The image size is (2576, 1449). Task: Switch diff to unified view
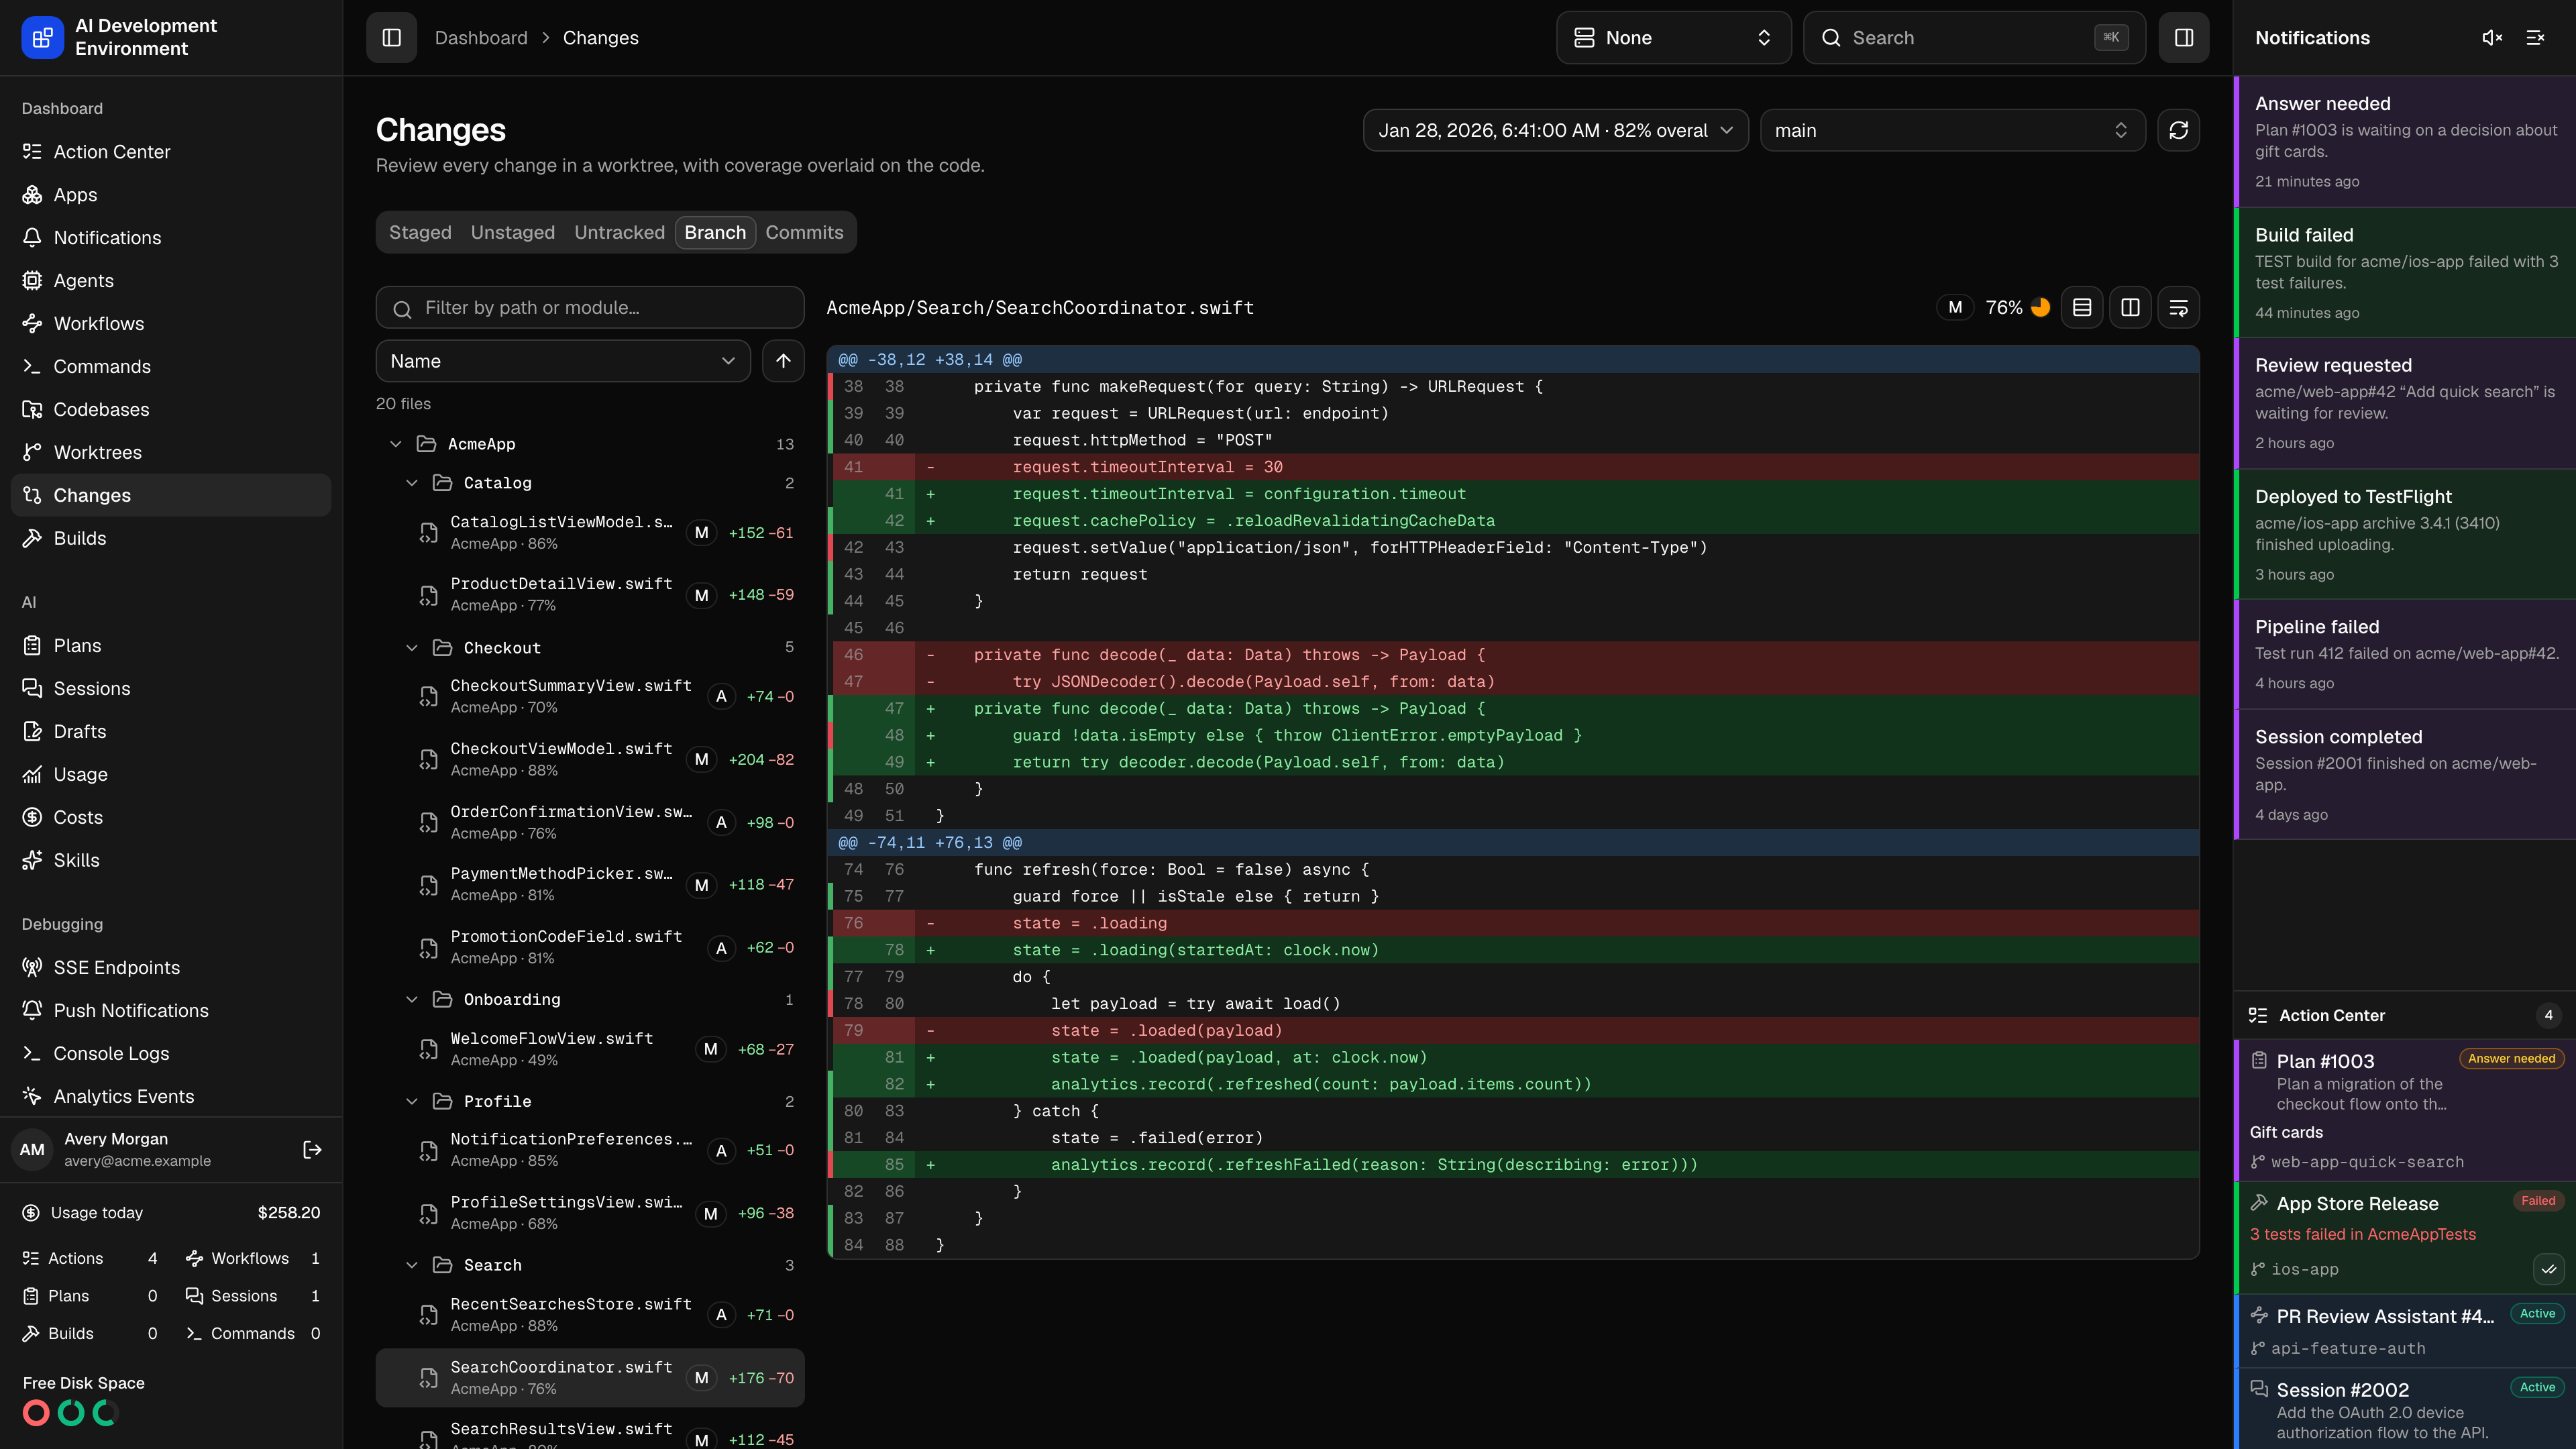point(2082,308)
